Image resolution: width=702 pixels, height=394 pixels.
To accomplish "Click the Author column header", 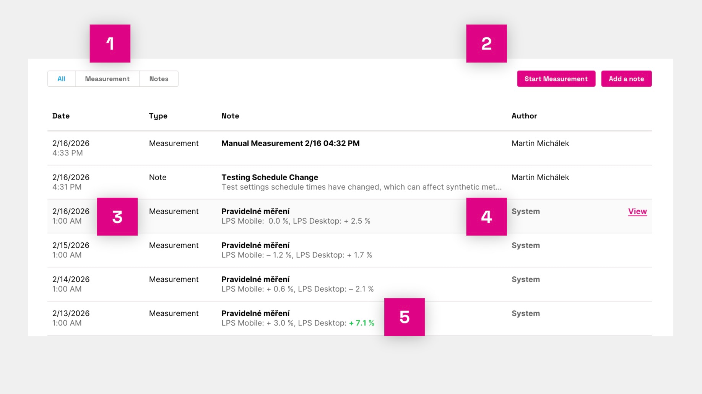I will [524, 116].
